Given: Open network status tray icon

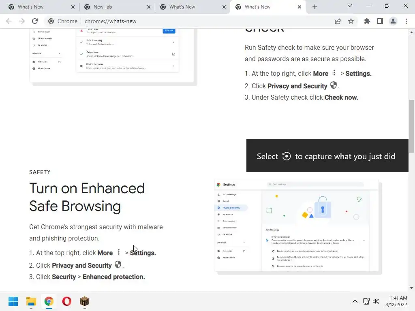Looking at the screenshot, I should point(366,301).
